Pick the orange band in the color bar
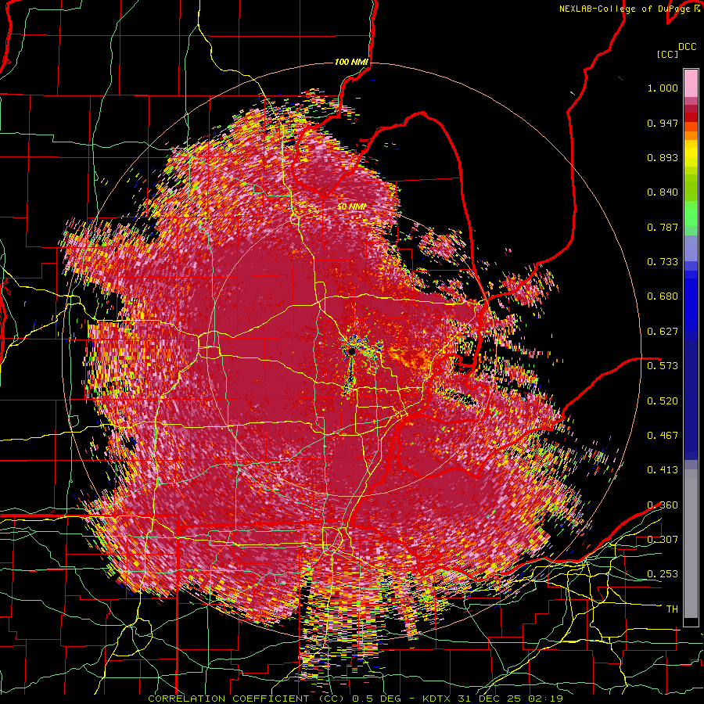The image size is (704, 704). click(x=691, y=135)
